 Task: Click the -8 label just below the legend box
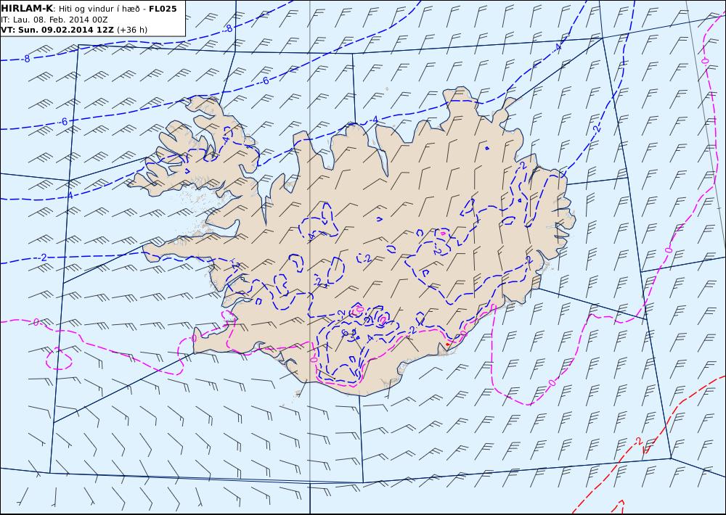tap(26, 59)
